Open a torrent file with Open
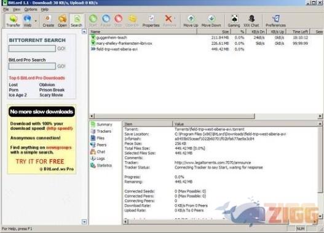Viewport: 324px width, 233px height. tap(62, 21)
